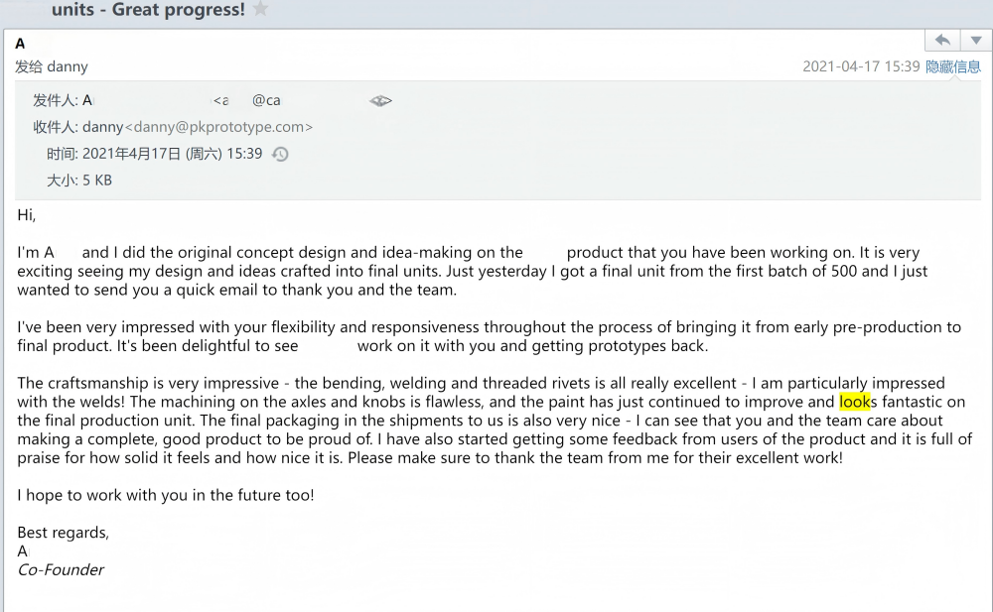993x612 pixels.
Task: Click the 收件人 label
Action: [55, 127]
